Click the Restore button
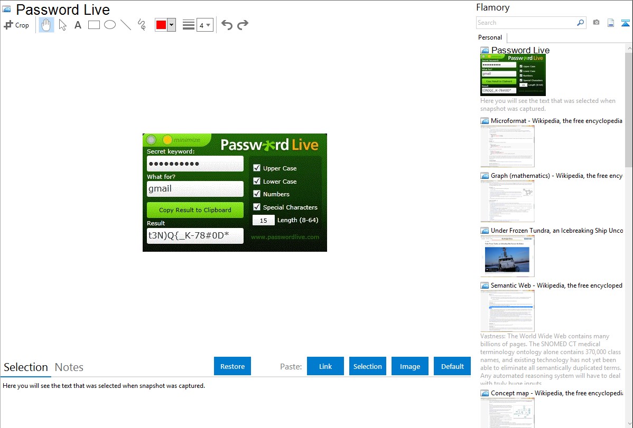Viewport: 633px width, 428px height. pyautogui.click(x=232, y=366)
